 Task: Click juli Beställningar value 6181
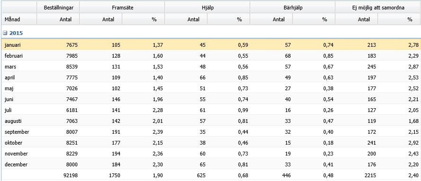pos(72,110)
